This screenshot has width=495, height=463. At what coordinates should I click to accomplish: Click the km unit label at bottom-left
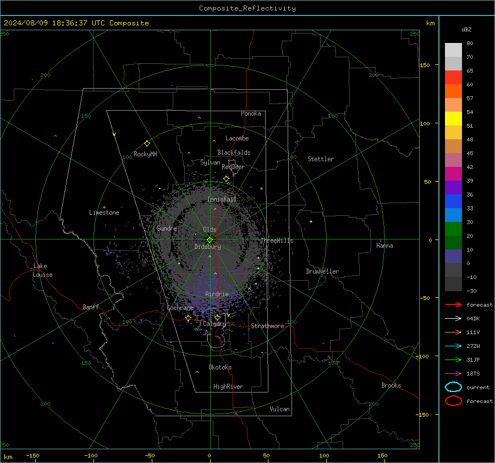point(8,457)
